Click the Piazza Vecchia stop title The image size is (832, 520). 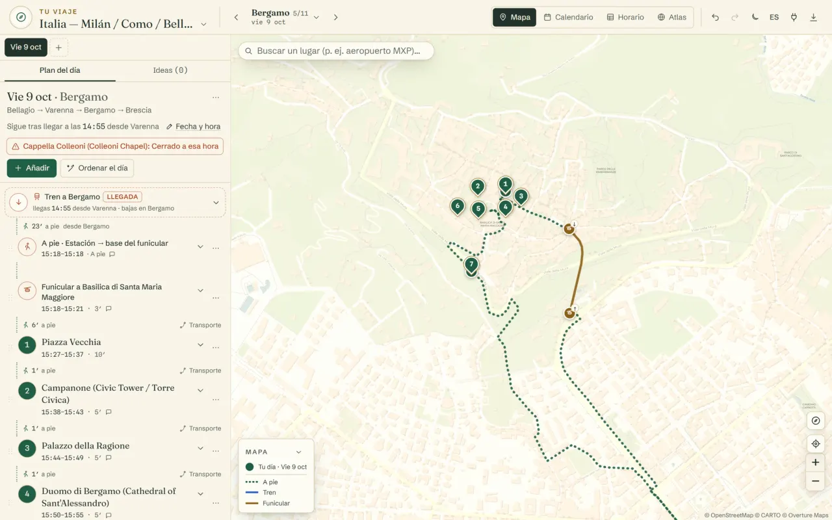pos(71,342)
